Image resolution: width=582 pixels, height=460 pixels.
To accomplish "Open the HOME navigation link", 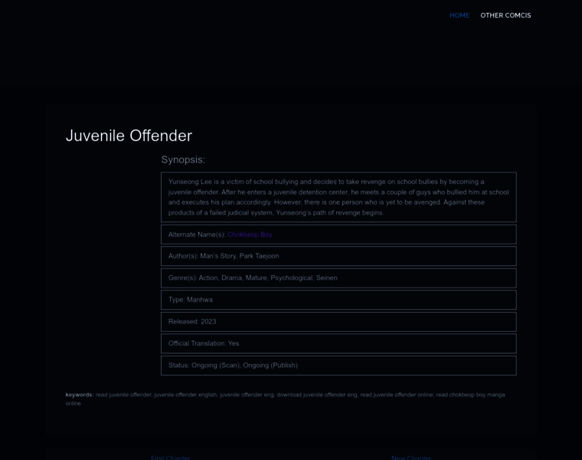I will point(459,15).
